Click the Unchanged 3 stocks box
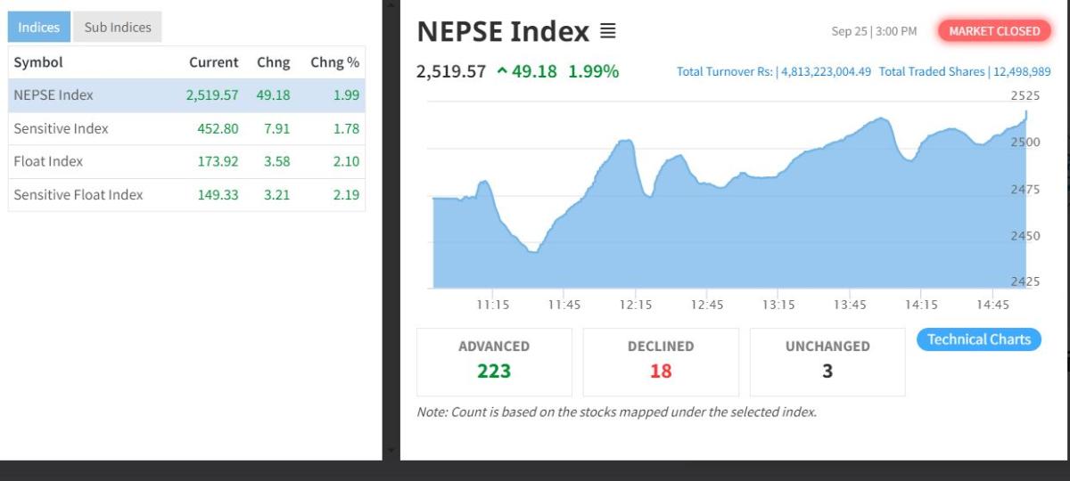 827,361
